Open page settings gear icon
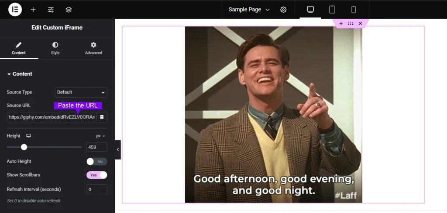Image resolution: width=447 pixels, height=213 pixels. click(283, 10)
